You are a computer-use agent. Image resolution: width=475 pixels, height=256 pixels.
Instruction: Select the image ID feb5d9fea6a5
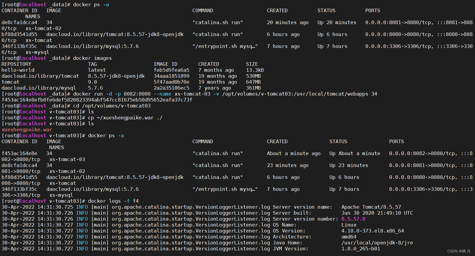171,70
